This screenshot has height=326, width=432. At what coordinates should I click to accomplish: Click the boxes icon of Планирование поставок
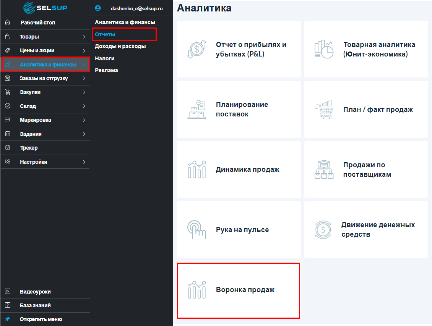pos(197,109)
